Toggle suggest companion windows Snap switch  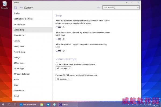pyautogui.click(x=58, y=51)
